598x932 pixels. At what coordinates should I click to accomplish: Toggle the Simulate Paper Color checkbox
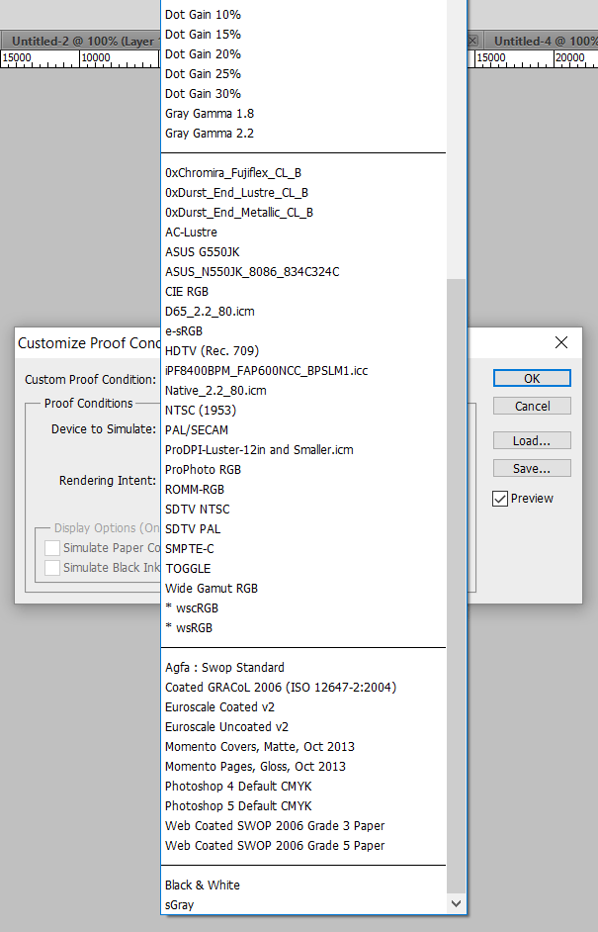[51, 548]
